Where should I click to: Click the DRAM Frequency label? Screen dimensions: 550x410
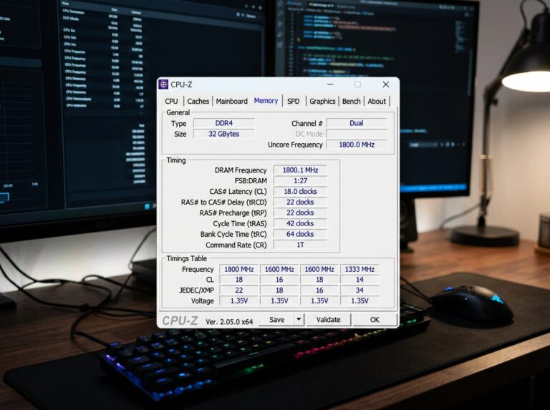(241, 170)
